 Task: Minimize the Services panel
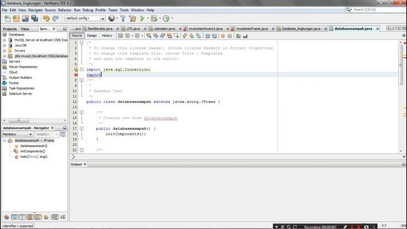pos(65,29)
